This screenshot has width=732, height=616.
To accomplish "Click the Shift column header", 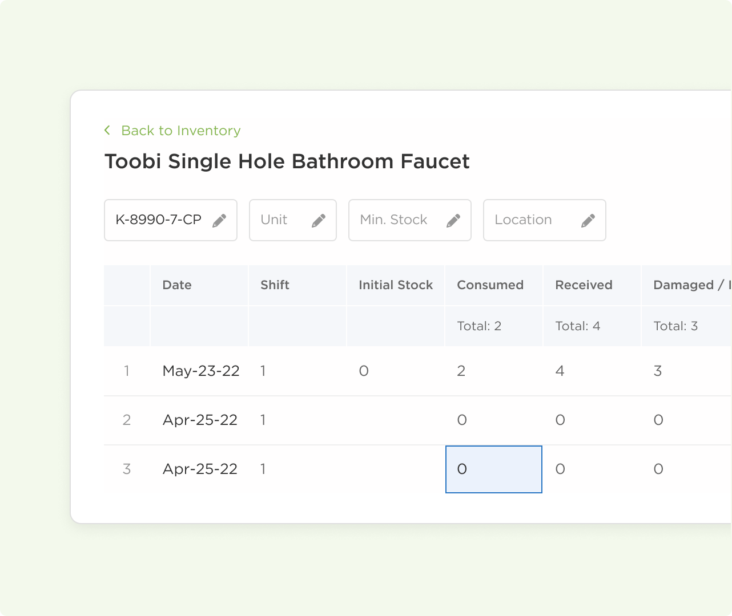I will (275, 285).
